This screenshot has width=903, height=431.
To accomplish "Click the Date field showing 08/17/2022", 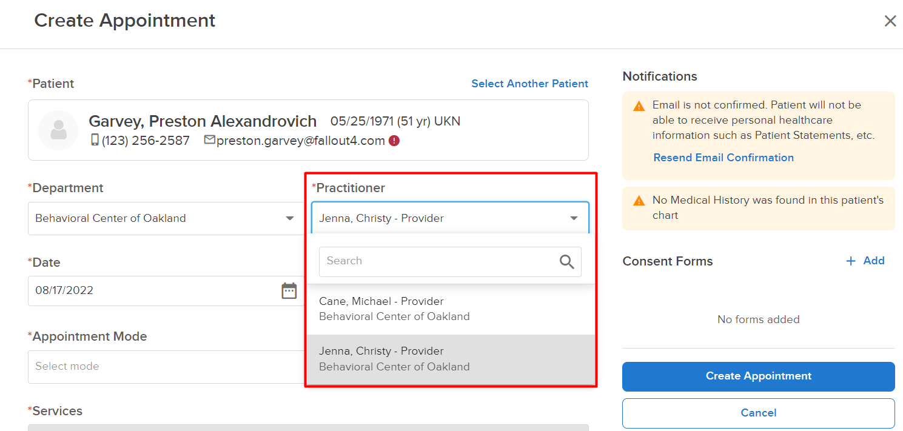I will 166,290.
